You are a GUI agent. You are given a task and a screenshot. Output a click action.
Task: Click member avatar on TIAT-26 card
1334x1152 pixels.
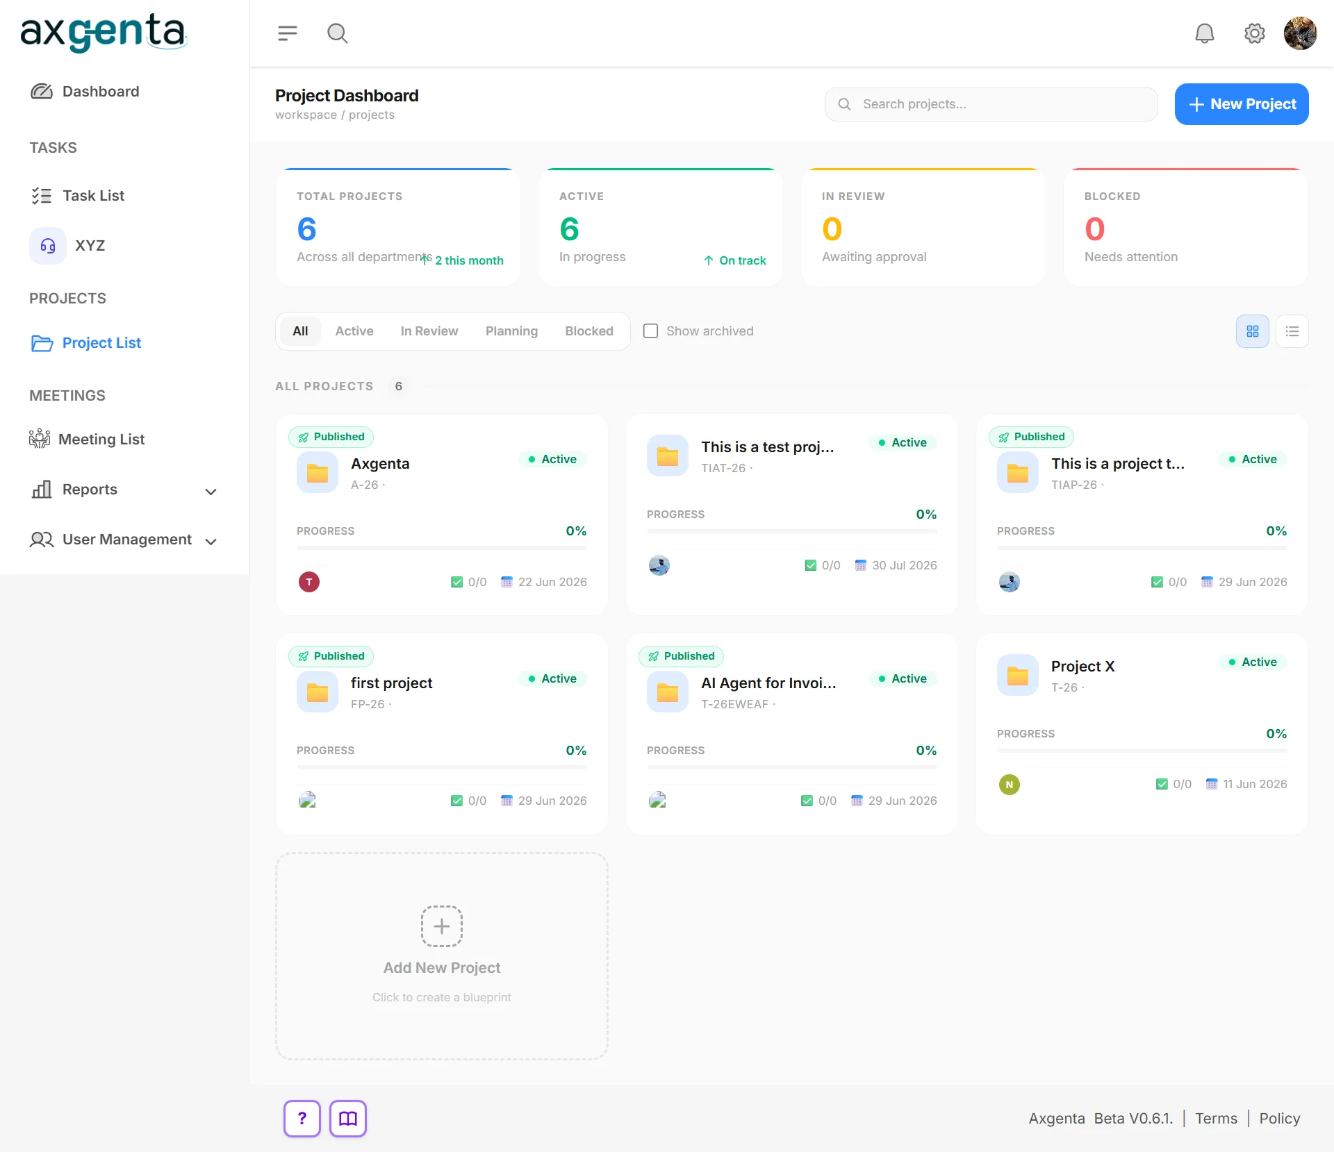pos(659,565)
